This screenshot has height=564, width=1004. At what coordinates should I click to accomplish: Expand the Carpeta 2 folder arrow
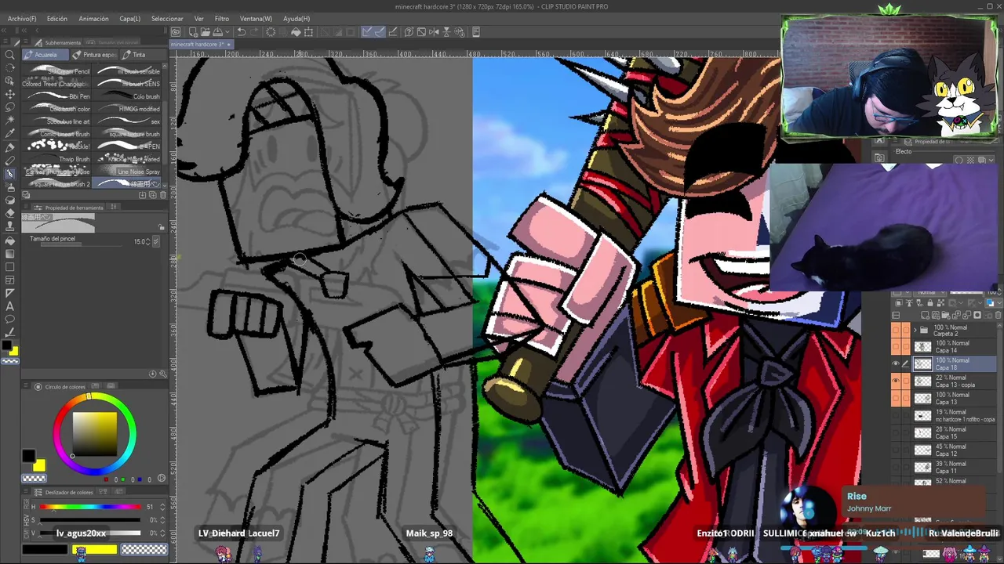click(914, 330)
